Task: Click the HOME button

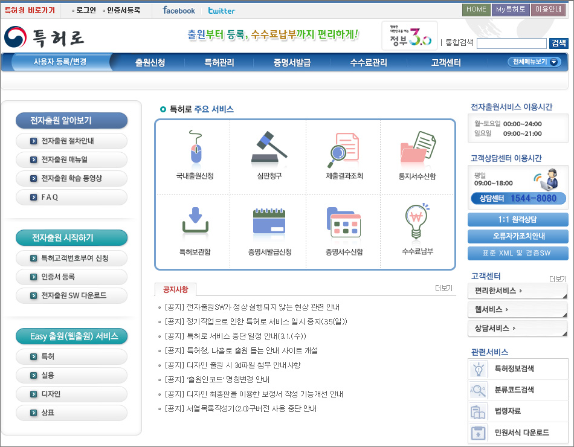Action: (x=476, y=10)
